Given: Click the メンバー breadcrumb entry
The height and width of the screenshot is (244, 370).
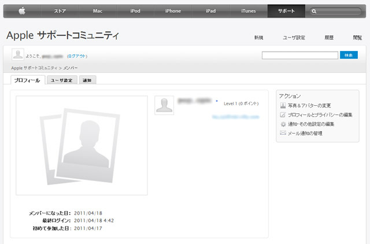Looking at the screenshot, I should coord(71,68).
